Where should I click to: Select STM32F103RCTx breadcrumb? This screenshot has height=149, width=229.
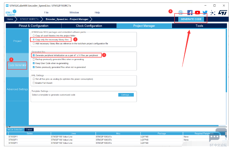coord(29,19)
